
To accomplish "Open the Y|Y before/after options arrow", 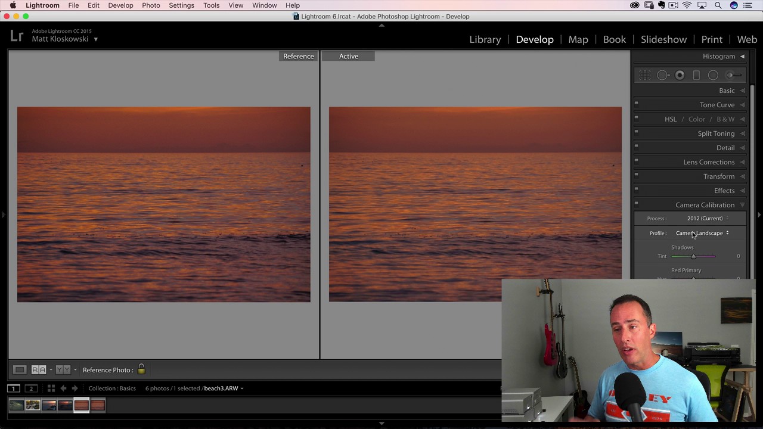I will point(75,370).
